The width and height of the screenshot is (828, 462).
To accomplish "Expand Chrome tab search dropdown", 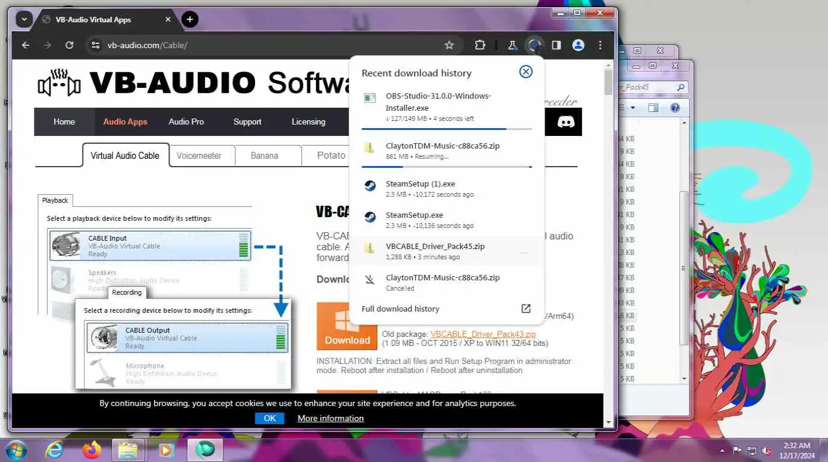I will pos(23,19).
